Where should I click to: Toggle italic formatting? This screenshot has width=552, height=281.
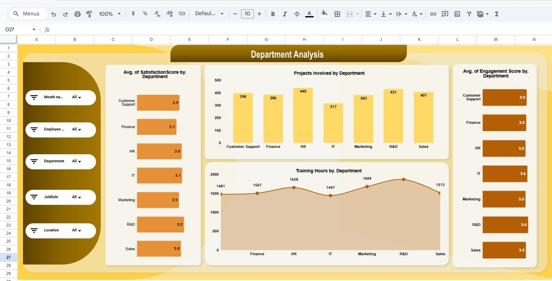(285, 13)
